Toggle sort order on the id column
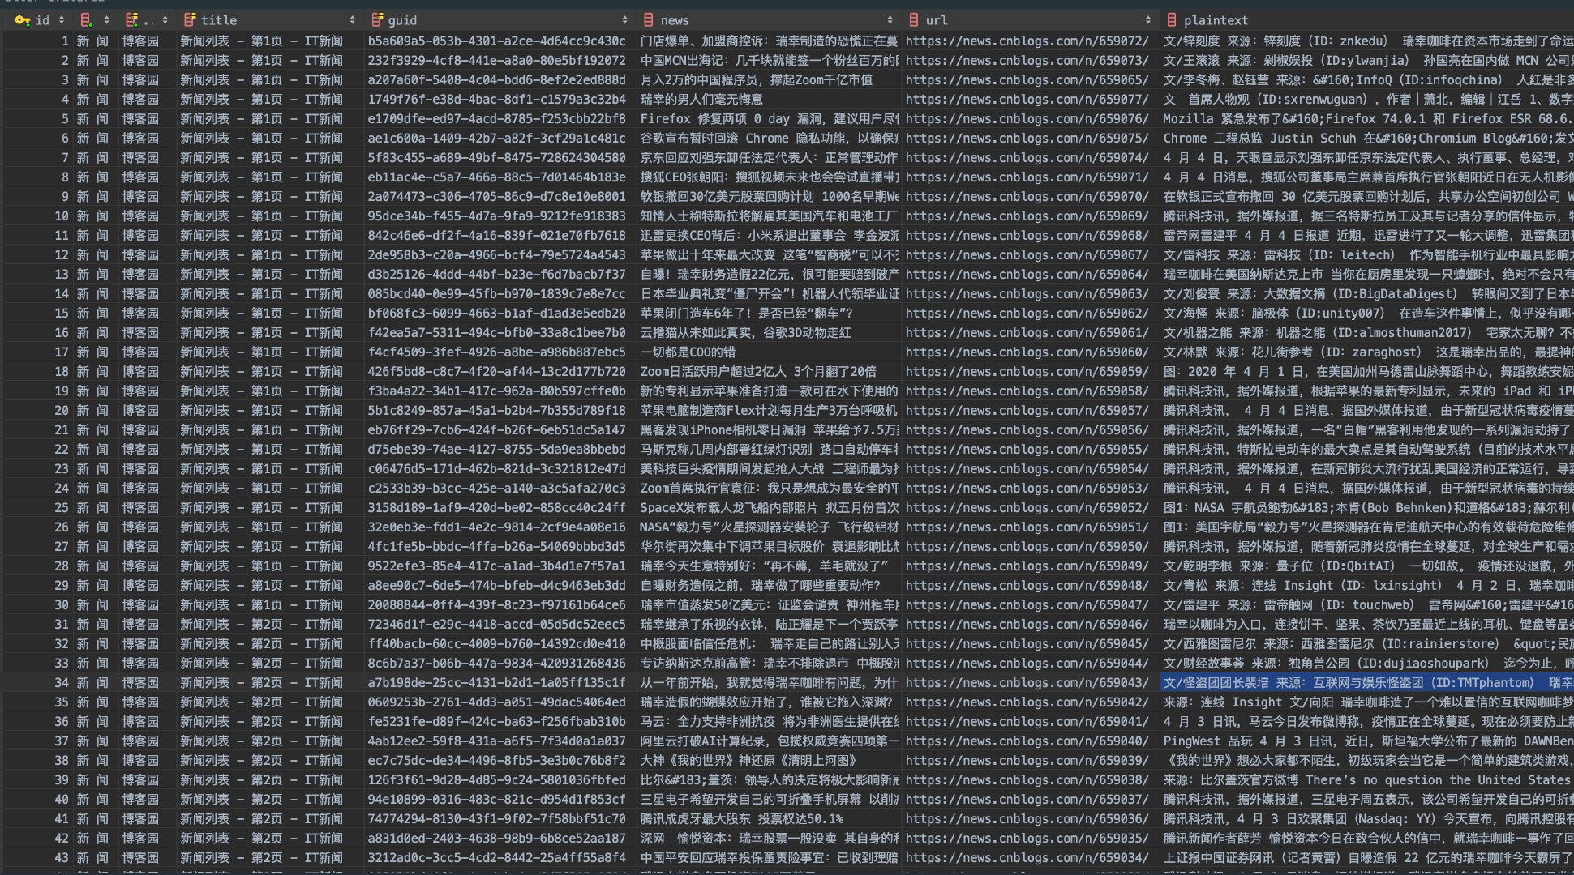The height and width of the screenshot is (875, 1574). (61, 20)
